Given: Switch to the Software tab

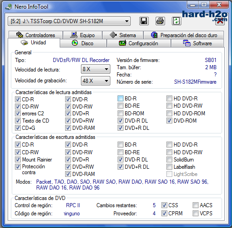Looking at the screenshot, I should click(197, 43).
